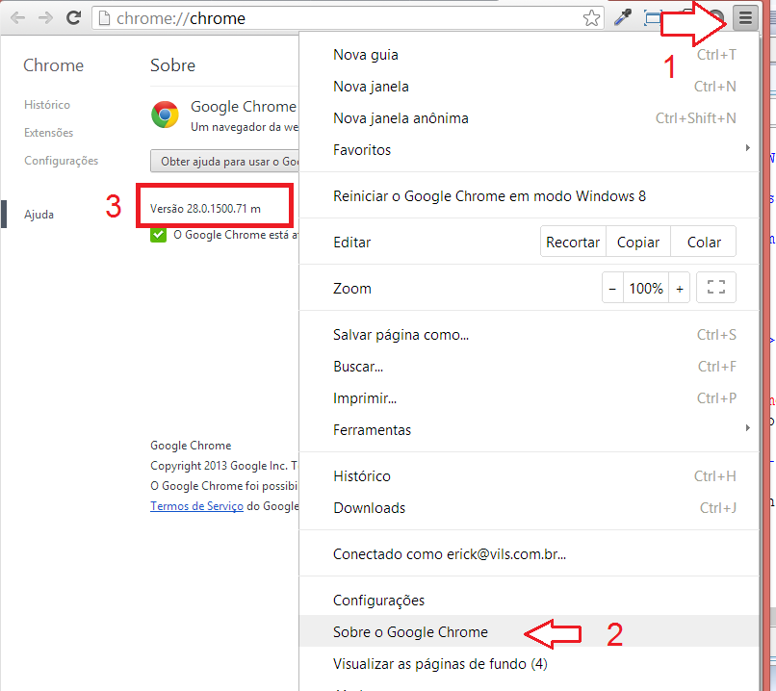The height and width of the screenshot is (691, 776).
Task: Click the Zoom label in menu
Action: pos(351,289)
